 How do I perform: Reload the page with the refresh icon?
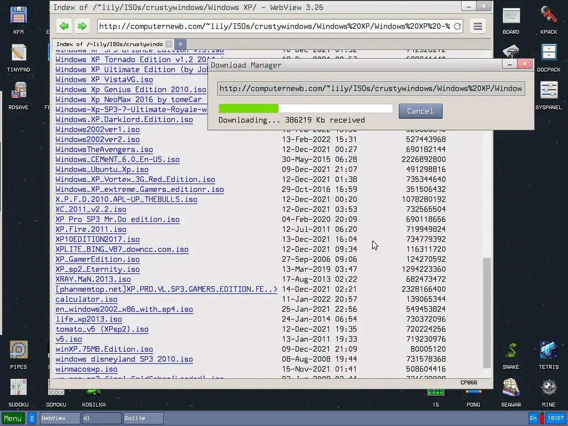coord(457,26)
